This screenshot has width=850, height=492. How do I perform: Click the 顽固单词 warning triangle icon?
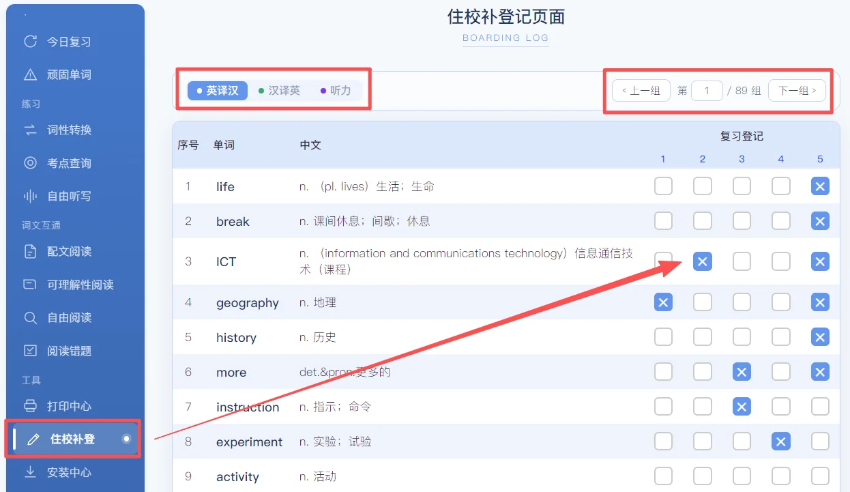(x=30, y=74)
